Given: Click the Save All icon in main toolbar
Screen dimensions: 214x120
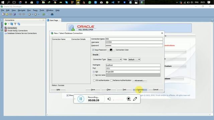Looking at the screenshot, I should [x=14, y=14].
